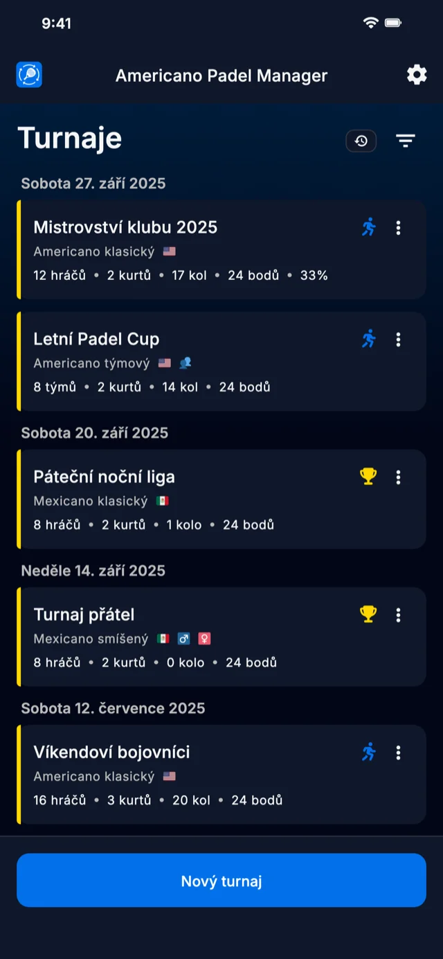This screenshot has height=959, width=443.
Task: Open the Mistrovství klubu 2025 tournament title
Action: 125,227
